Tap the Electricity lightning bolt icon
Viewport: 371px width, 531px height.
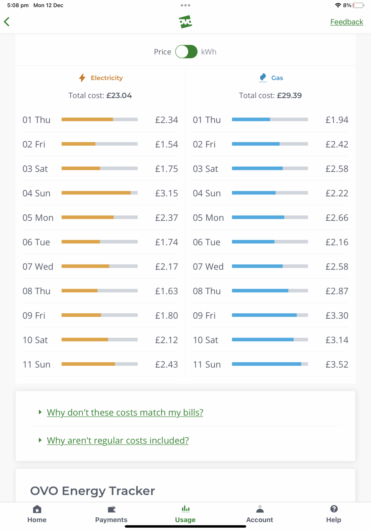pos(82,78)
